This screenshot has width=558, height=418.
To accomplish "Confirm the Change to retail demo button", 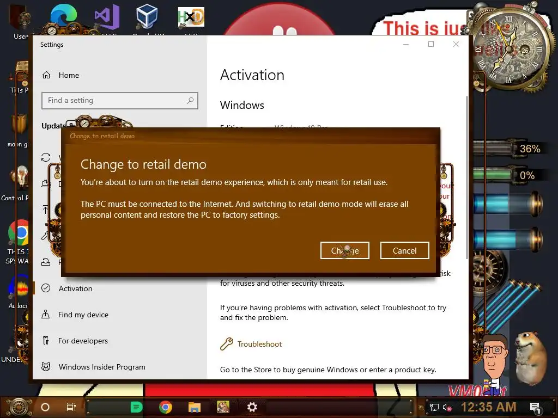I will [344, 250].
